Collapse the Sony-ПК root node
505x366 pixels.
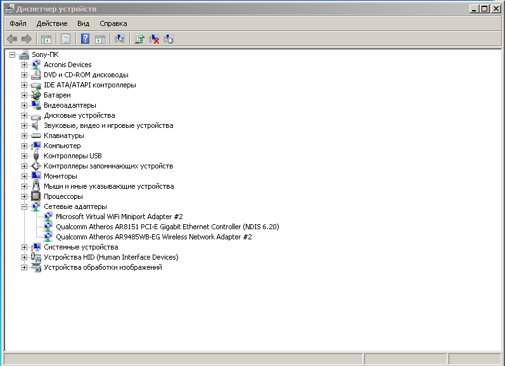tap(12, 54)
